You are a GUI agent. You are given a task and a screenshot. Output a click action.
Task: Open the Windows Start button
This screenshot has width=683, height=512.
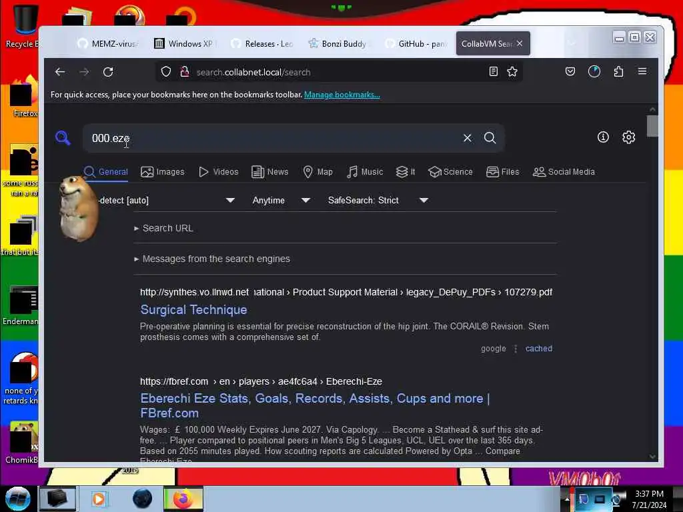tap(17, 499)
